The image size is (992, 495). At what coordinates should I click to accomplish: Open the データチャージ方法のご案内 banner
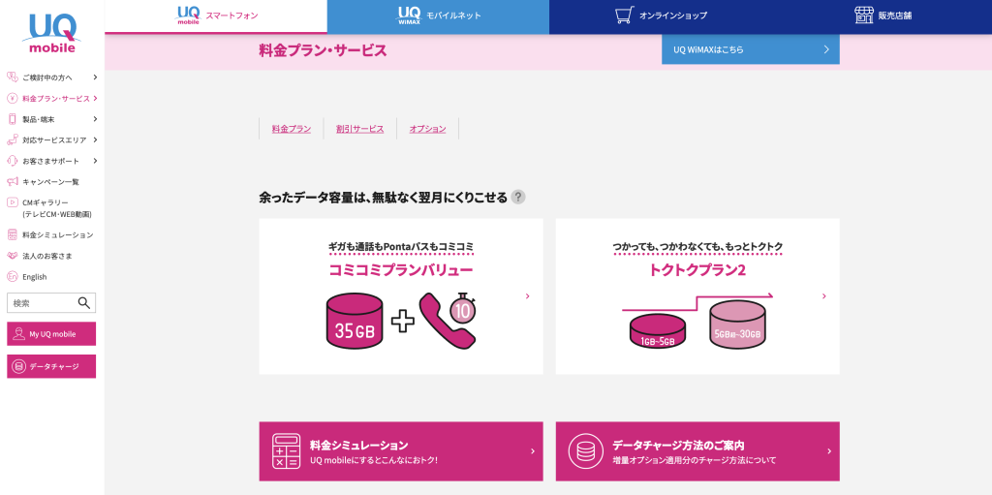point(697,451)
